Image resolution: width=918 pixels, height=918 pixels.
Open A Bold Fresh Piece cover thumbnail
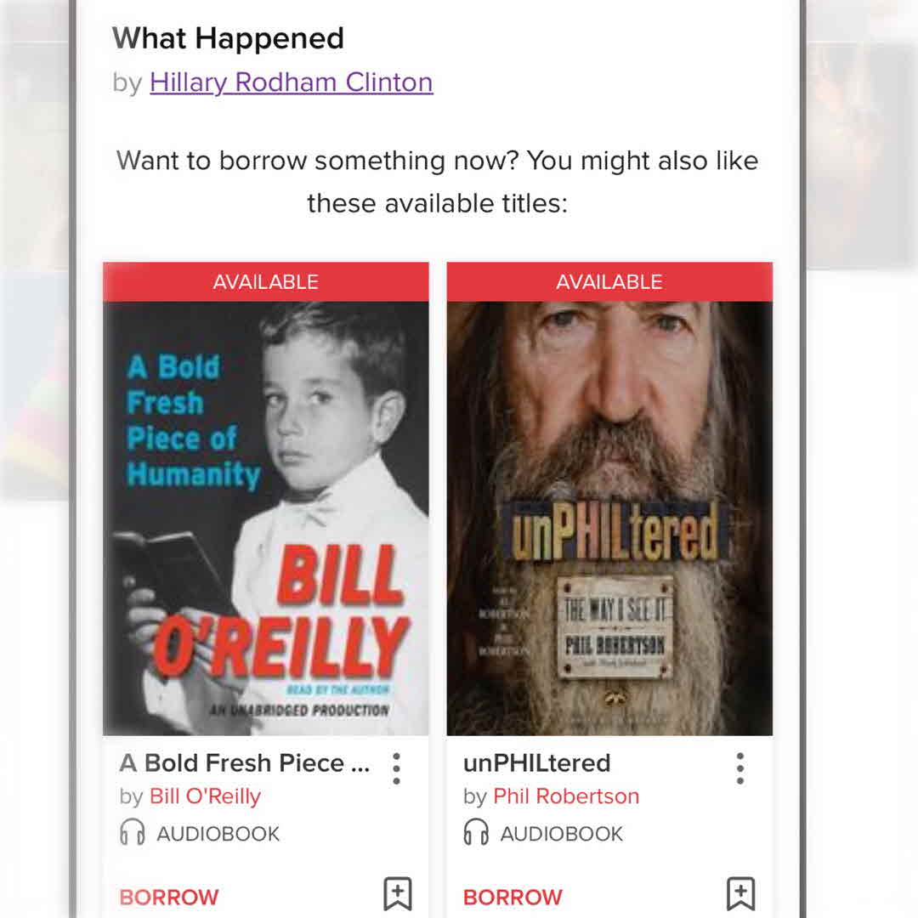coord(266,518)
